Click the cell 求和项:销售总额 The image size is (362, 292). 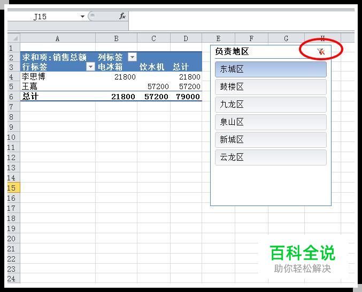58,57
